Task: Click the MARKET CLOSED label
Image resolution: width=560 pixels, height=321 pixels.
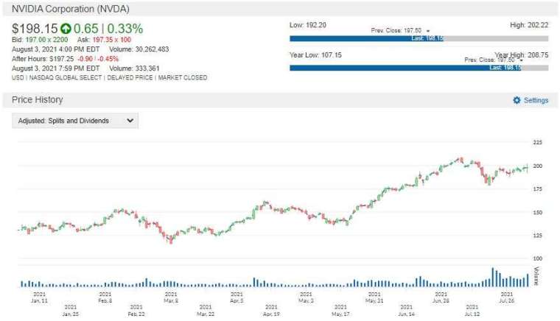Action: point(183,78)
